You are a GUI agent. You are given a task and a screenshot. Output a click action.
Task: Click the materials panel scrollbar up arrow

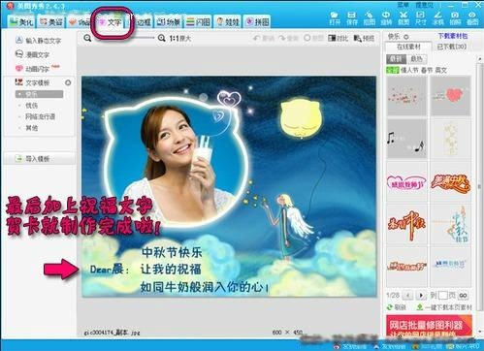coord(480,59)
